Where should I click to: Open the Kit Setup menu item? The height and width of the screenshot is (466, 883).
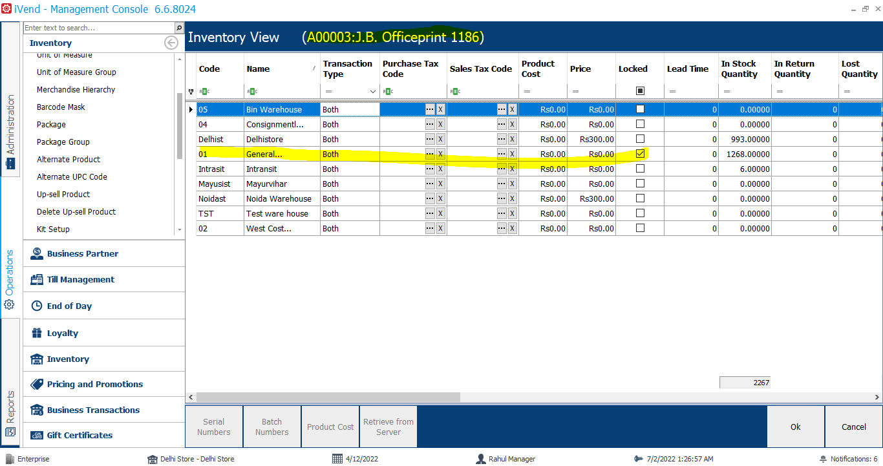pos(53,229)
